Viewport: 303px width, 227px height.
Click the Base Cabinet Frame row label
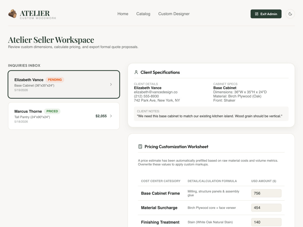(160, 193)
